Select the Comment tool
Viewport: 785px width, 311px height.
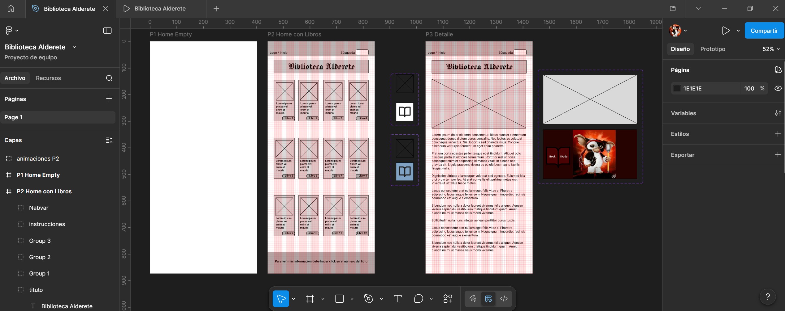(418, 299)
